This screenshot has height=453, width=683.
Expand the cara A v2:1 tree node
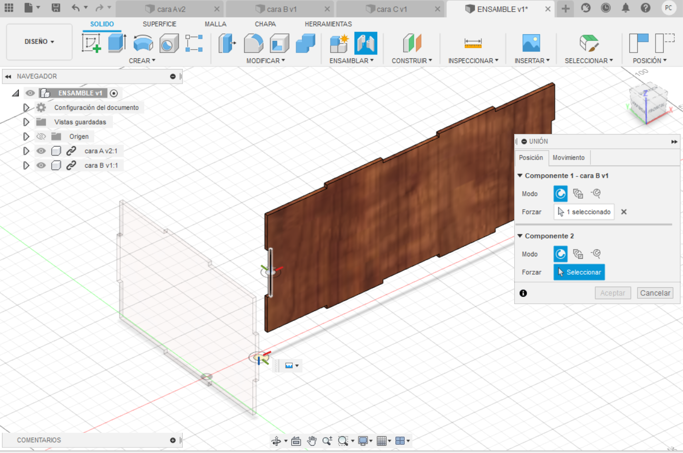(x=26, y=151)
